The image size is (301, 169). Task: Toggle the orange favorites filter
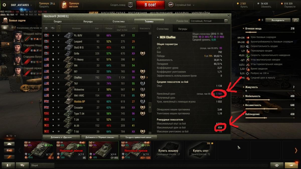[9, 157]
